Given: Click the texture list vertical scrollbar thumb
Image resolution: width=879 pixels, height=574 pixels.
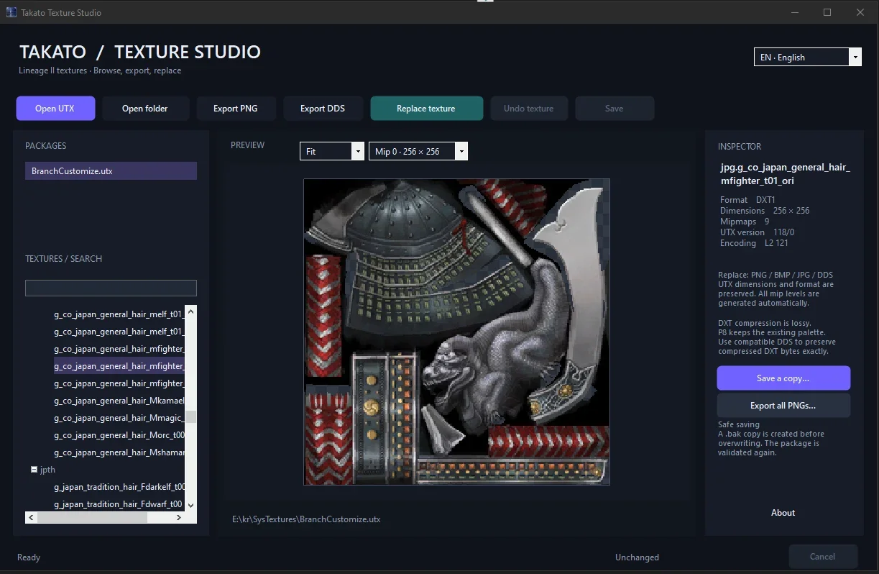Looking at the screenshot, I should pyautogui.click(x=190, y=416).
